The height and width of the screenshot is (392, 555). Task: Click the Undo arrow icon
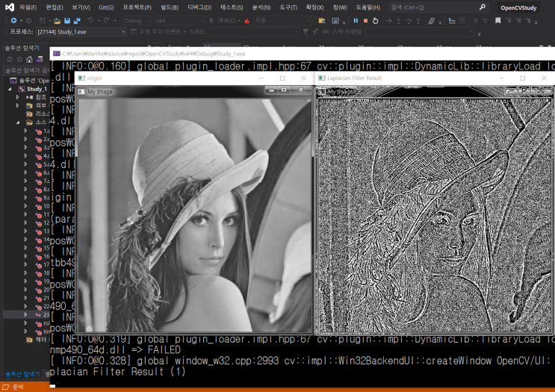tap(90, 20)
